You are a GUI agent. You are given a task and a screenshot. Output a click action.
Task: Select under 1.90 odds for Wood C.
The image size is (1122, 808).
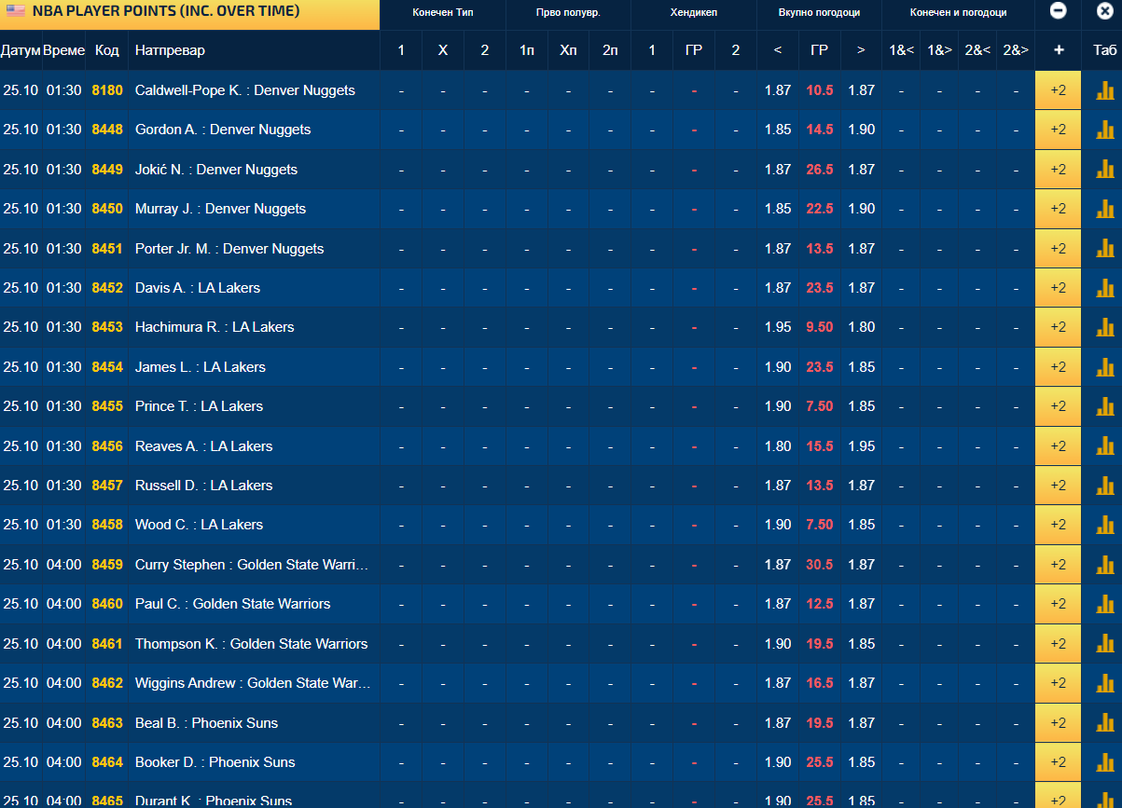[x=778, y=525]
